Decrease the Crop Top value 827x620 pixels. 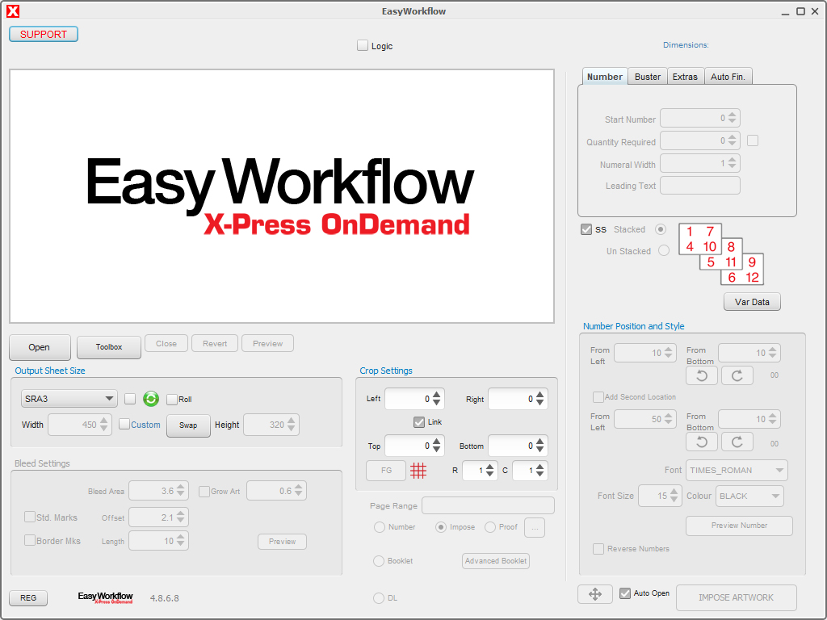pyautogui.click(x=437, y=450)
